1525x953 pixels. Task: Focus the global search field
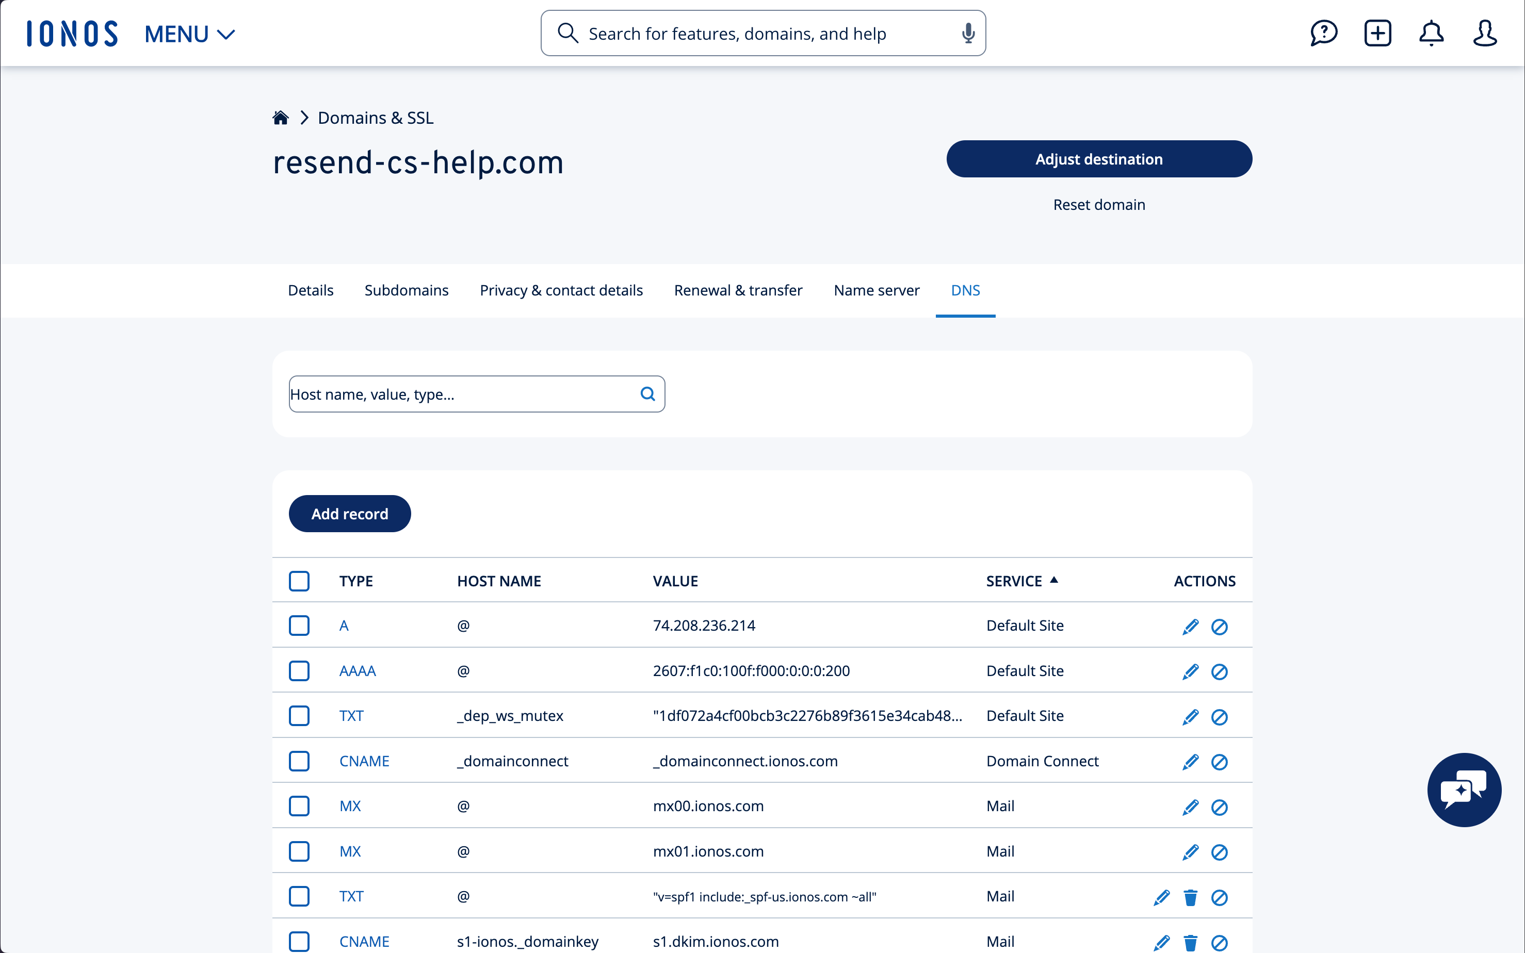763,34
